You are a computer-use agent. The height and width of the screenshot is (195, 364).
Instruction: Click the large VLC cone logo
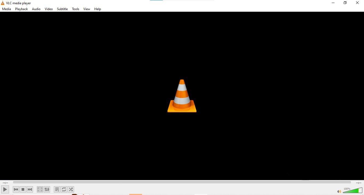pyautogui.click(x=182, y=96)
